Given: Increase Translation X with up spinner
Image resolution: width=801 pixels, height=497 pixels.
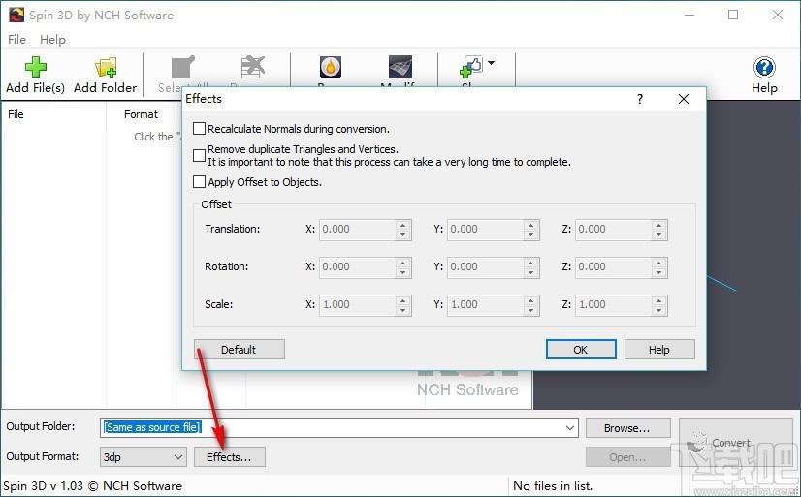Looking at the screenshot, I should [x=403, y=225].
